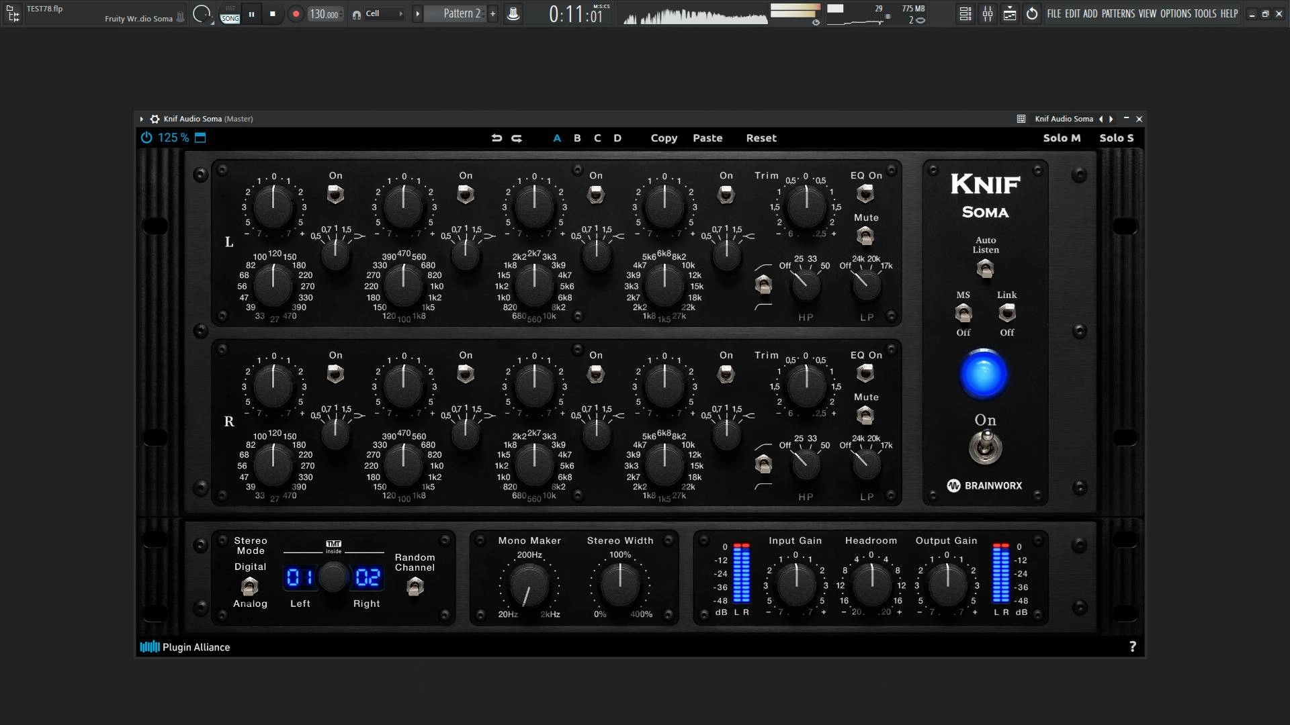Screen dimensions: 1290x725
Task: Toggle the Link channels switch
Action: click(1006, 313)
